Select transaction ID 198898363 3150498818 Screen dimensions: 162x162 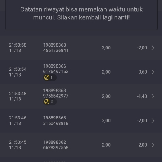[55, 121]
